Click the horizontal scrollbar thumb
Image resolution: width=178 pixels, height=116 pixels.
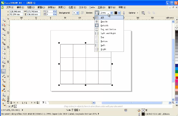(132, 103)
